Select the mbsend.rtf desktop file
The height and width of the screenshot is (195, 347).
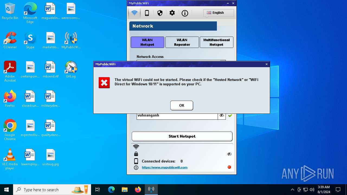50,70
